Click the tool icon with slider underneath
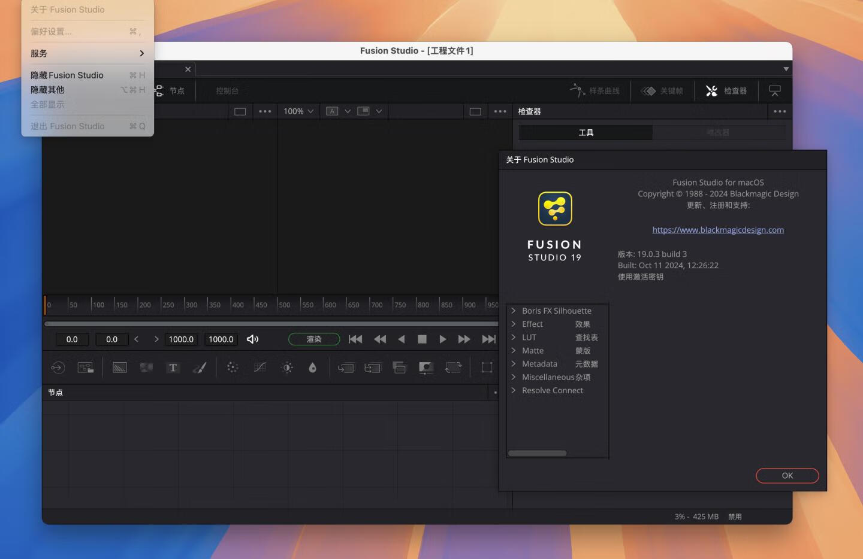Viewport: 863px width, 559px height. click(426, 367)
